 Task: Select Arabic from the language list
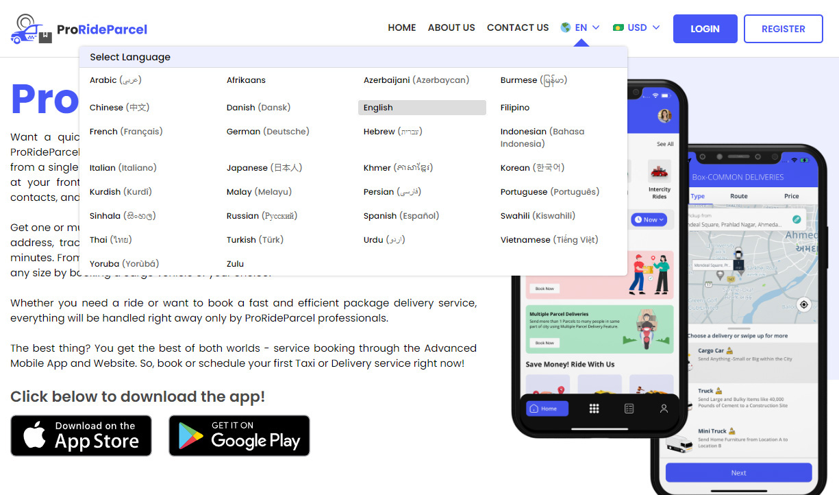click(x=116, y=80)
